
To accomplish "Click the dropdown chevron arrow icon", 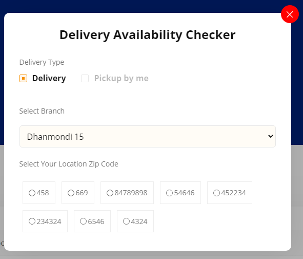I will [x=271, y=136].
